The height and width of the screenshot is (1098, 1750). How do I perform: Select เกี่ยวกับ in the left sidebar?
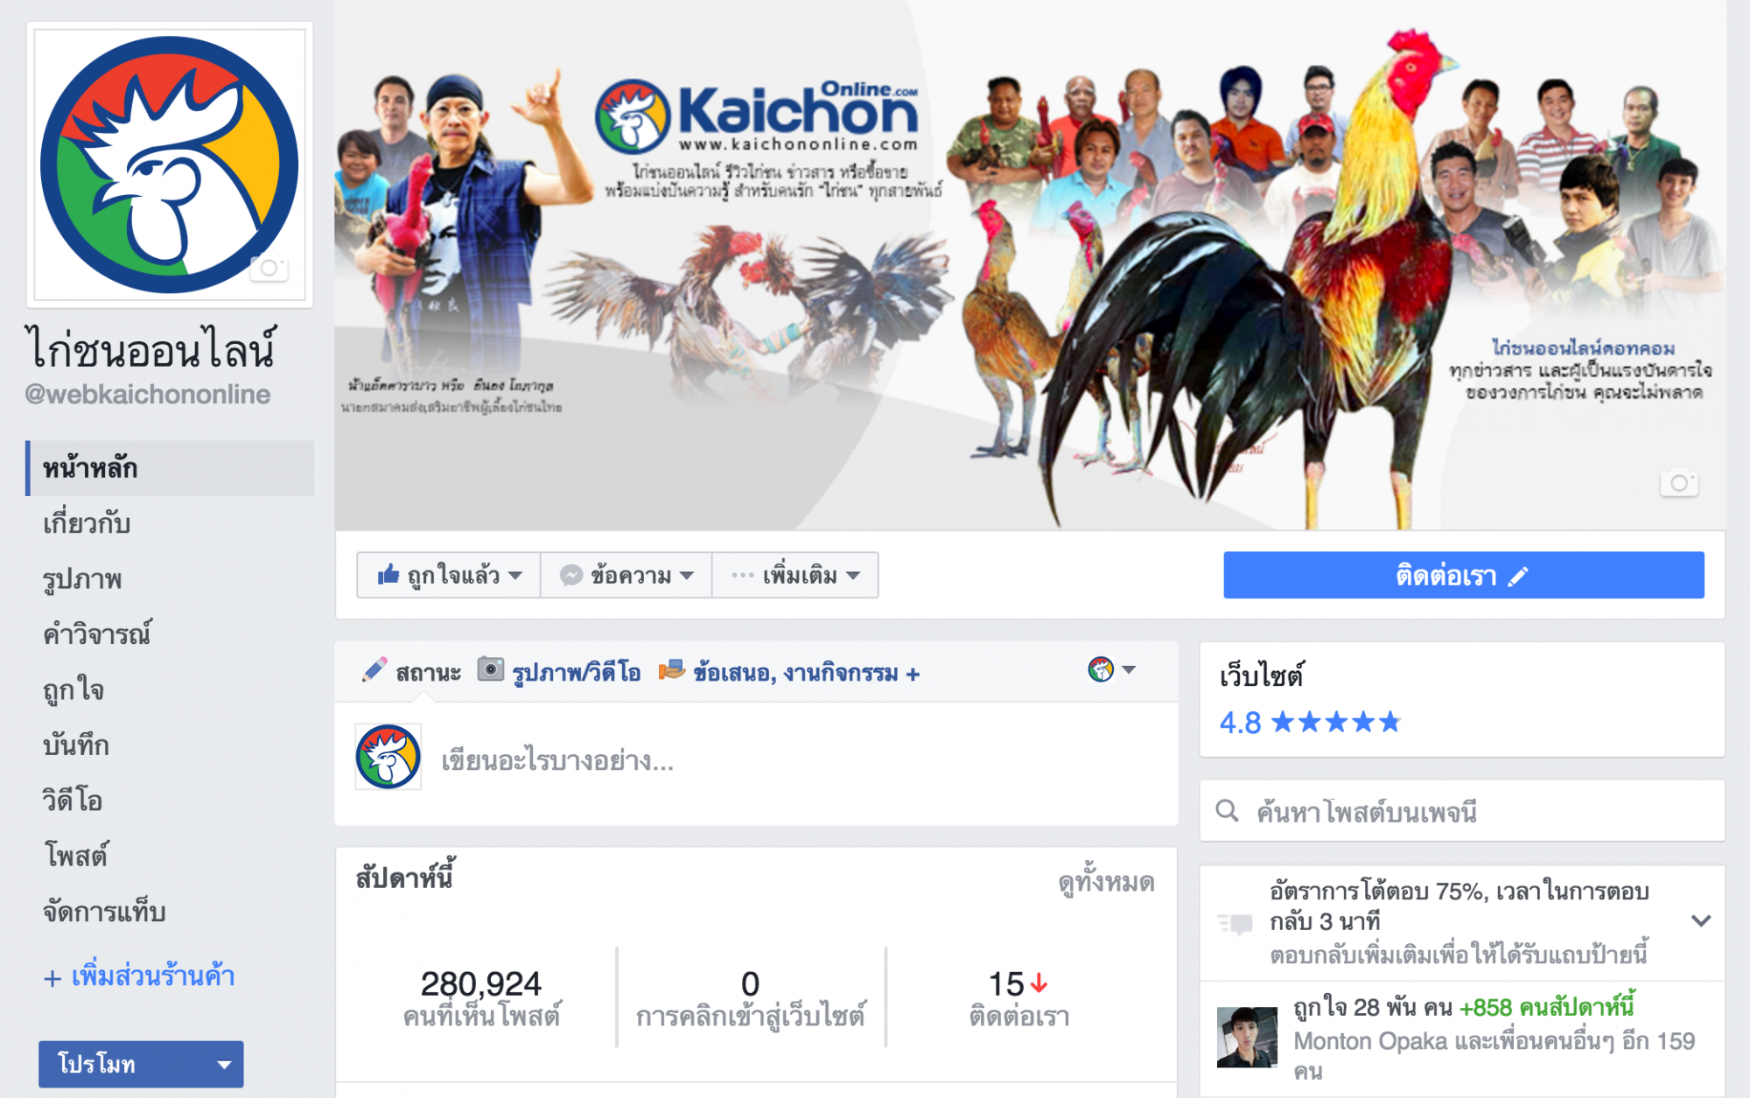86,523
